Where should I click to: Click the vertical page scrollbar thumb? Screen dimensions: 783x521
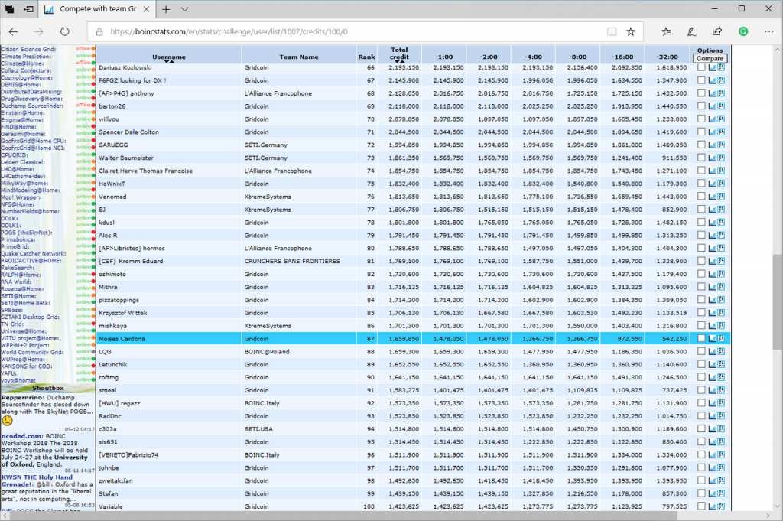coord(777,302)
